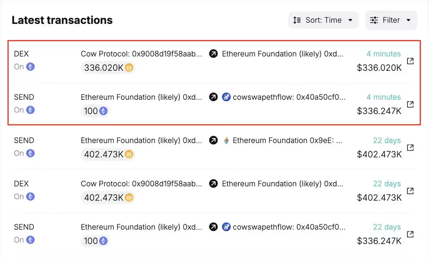Open the Sort: Time dropdown
The height and width of the screenshot is (258, 429).
(323, 20)
